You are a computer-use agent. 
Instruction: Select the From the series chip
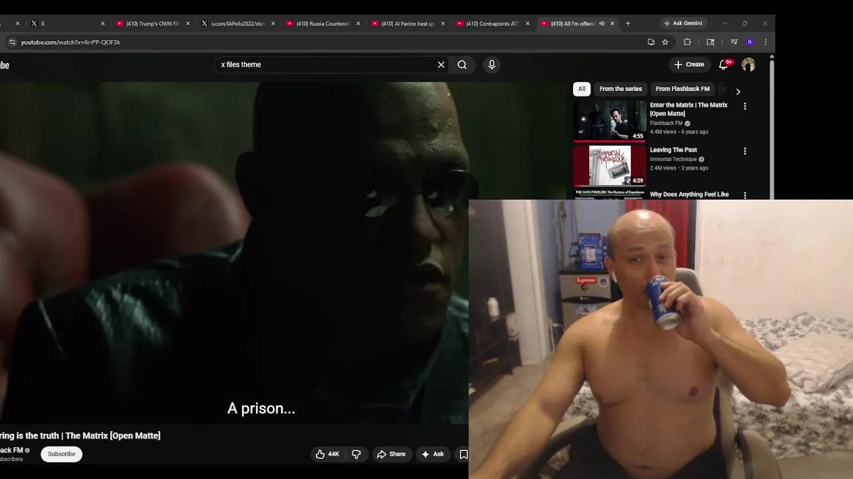coord(620,88)
